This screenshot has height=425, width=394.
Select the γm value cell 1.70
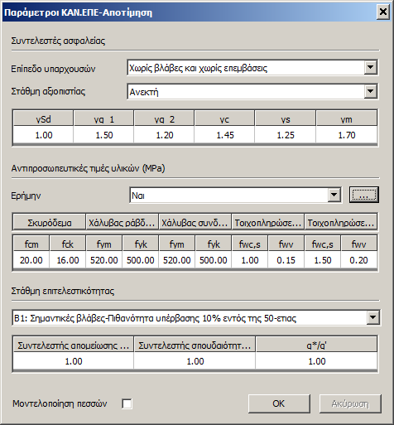(x=347, y=135)
